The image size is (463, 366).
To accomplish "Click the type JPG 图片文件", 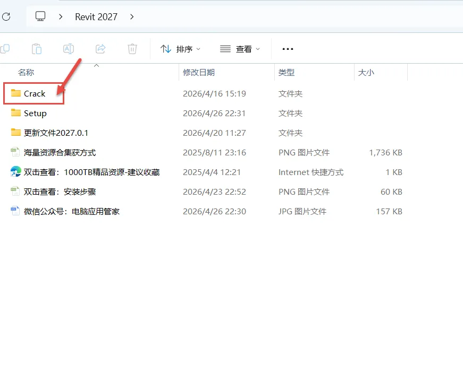I will (x=302, y=212).
